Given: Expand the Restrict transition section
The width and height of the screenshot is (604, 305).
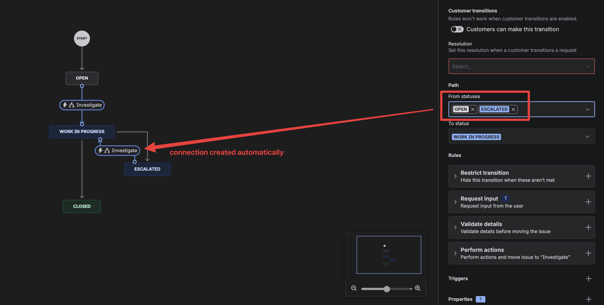Looking at the screenshot, I should (x=455, y=176).
